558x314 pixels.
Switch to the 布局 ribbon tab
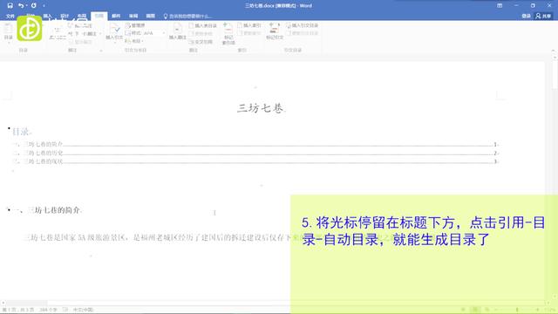[81, 16]
